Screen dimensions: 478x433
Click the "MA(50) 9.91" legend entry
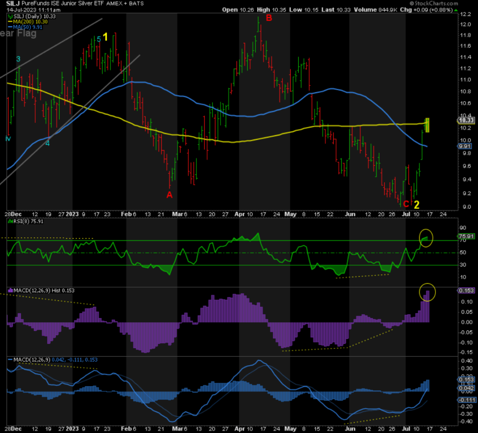[26, 27]
